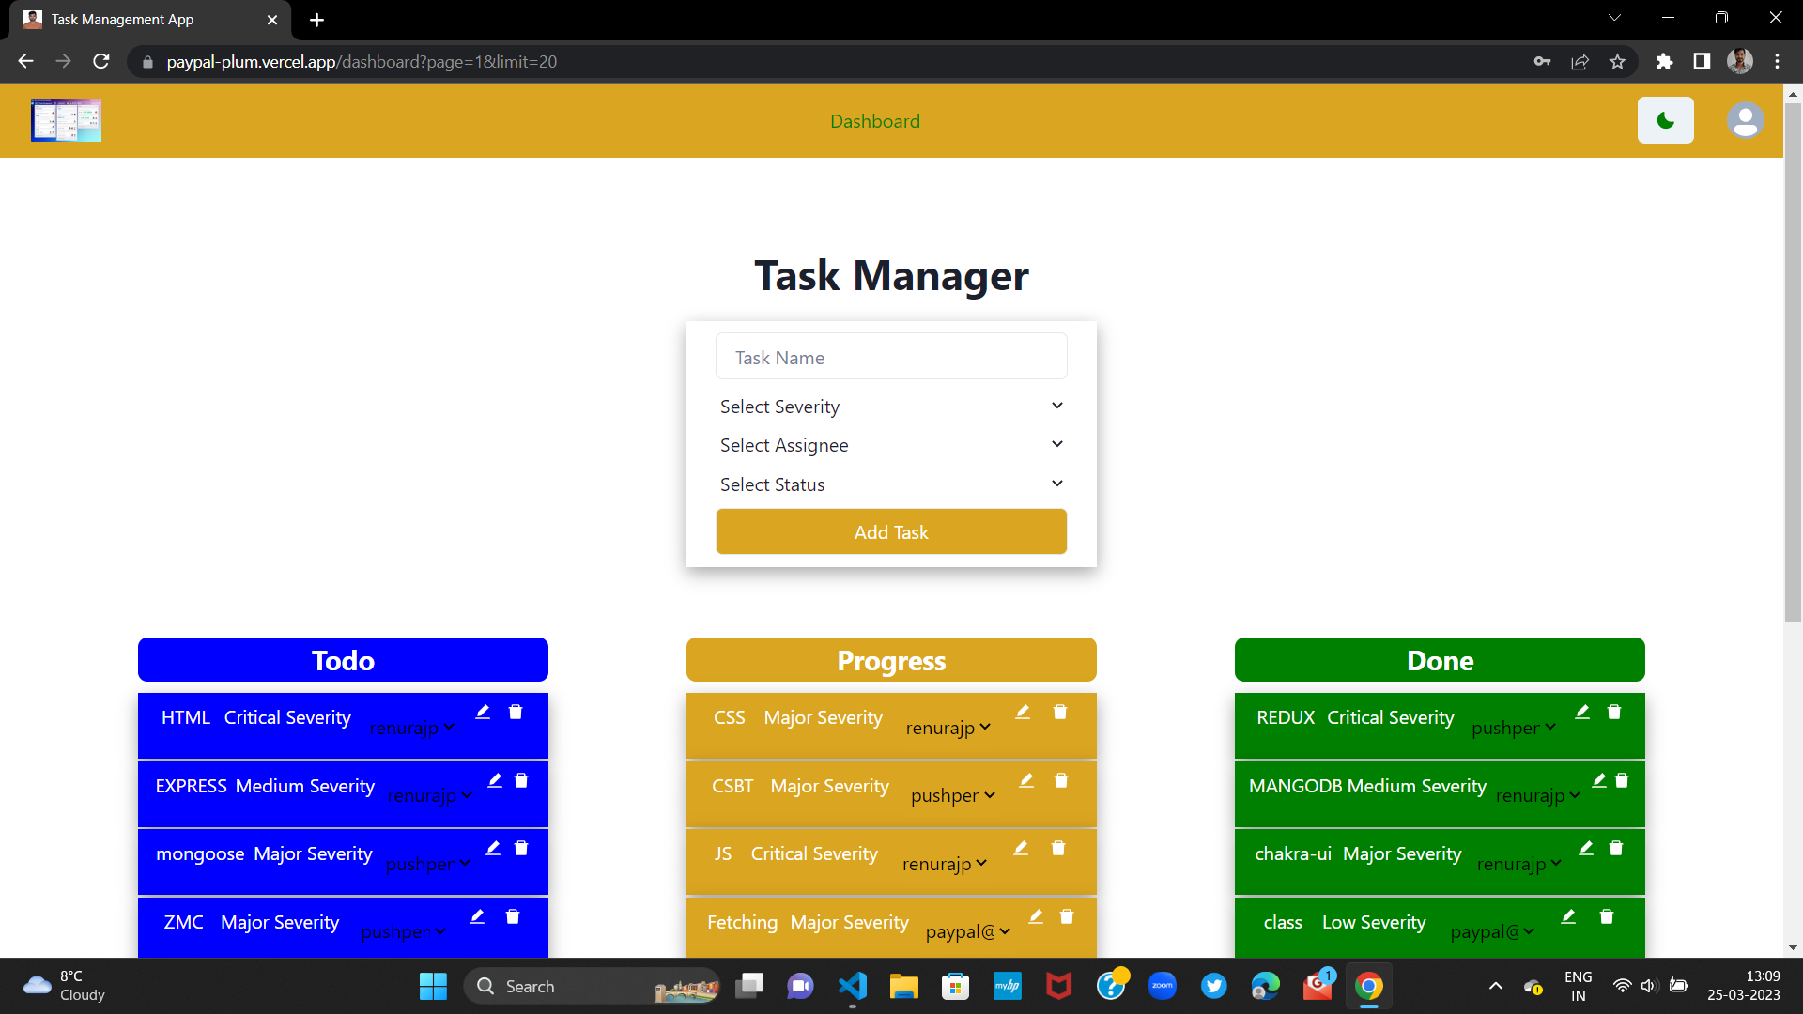1803x1014 pixels.
Task: Open the Select Severity dropdown
Action: (x=890, y=407)
